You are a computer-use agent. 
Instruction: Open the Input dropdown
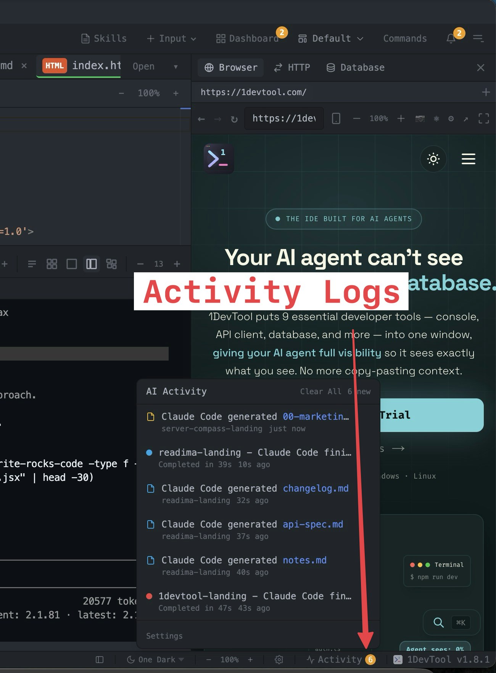[171, 39]
